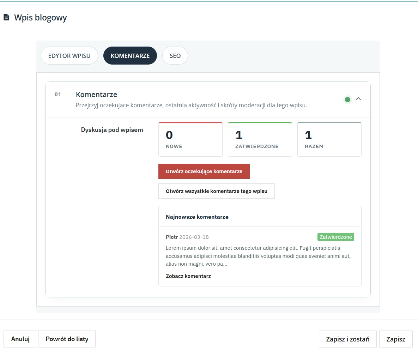Open all comments via "Otwórz wszystkie komentarze tego wpisu"

(216, 191)
